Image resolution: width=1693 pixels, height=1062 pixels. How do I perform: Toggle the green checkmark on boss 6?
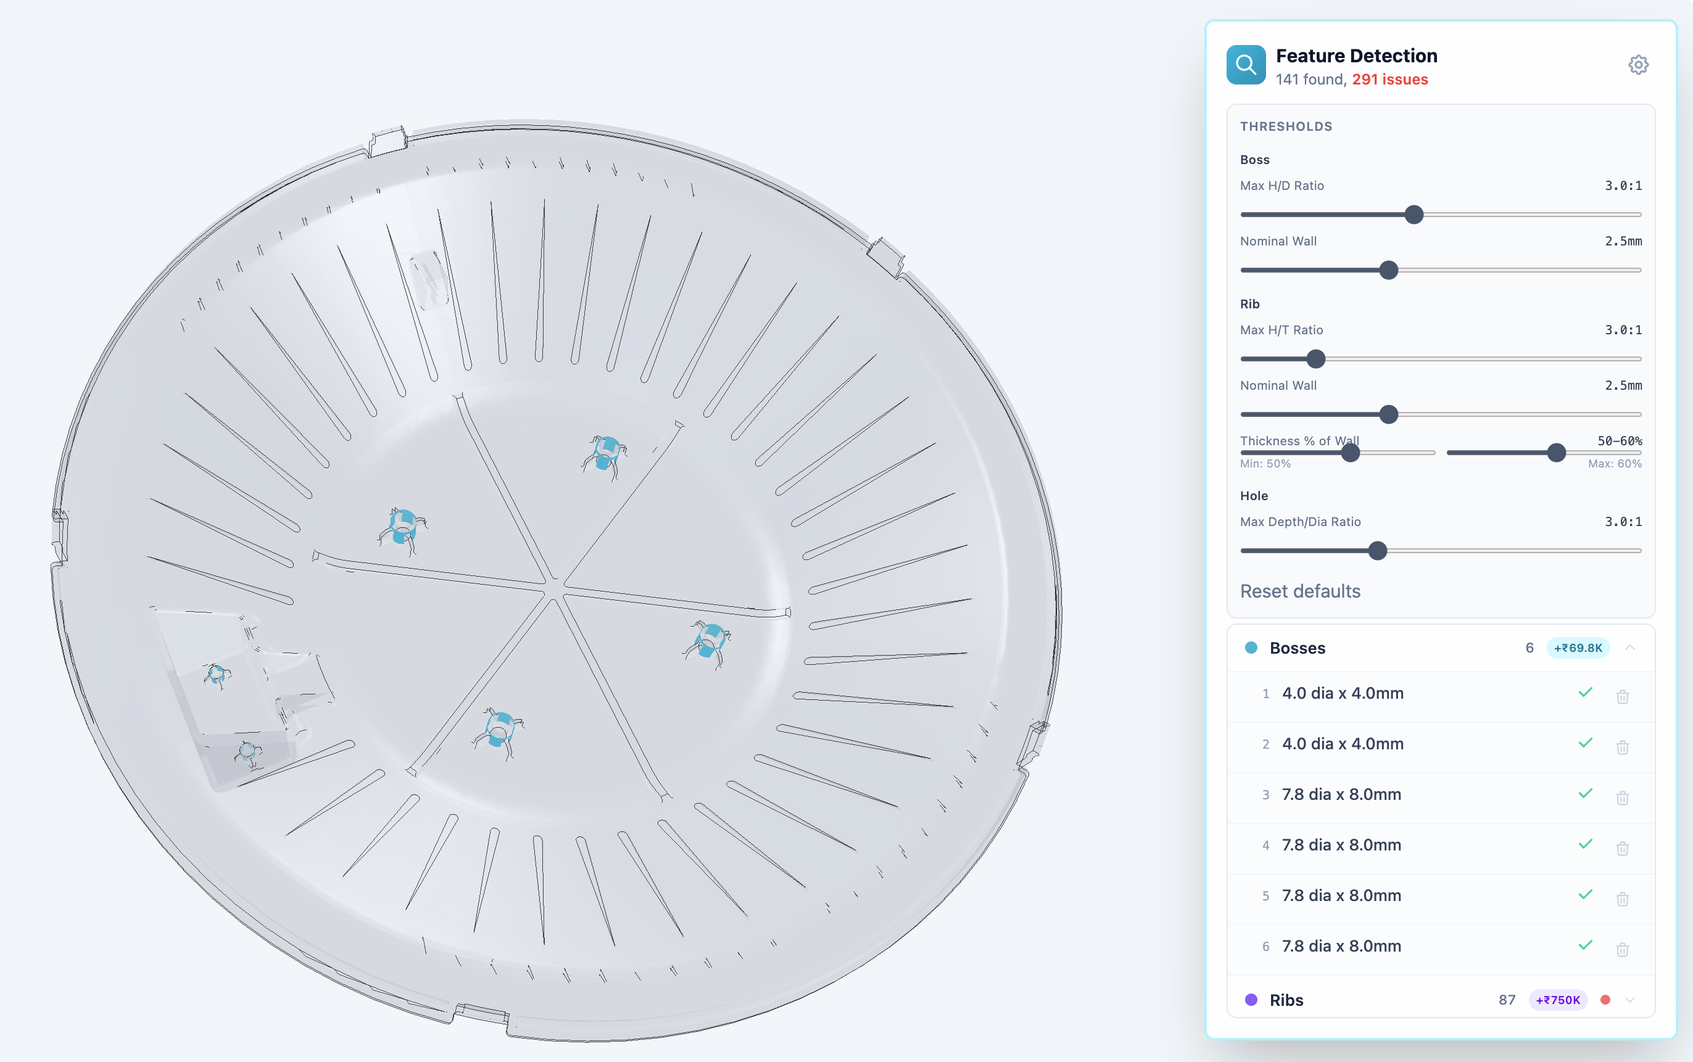click(x=1585, y=945)
